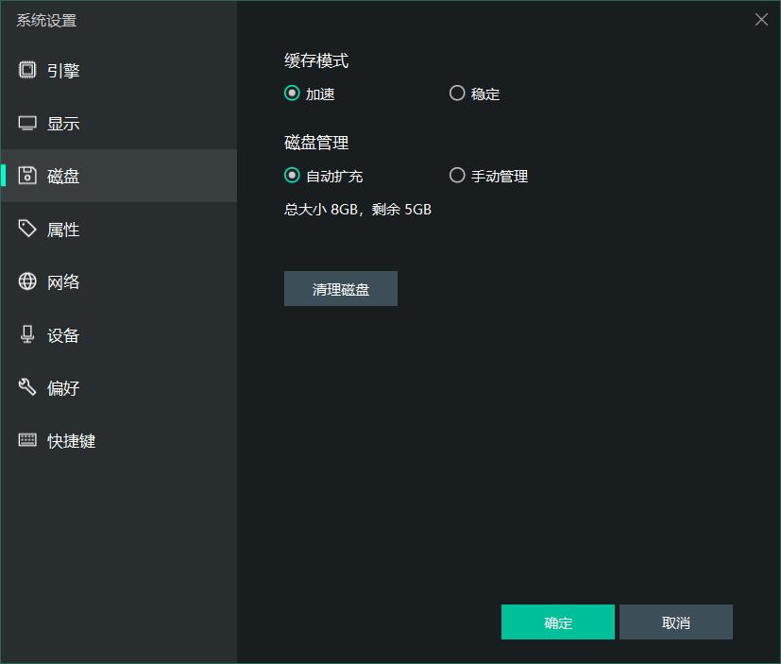
Task: Select the 显示 display settings icon
Action: pos(27,123)
